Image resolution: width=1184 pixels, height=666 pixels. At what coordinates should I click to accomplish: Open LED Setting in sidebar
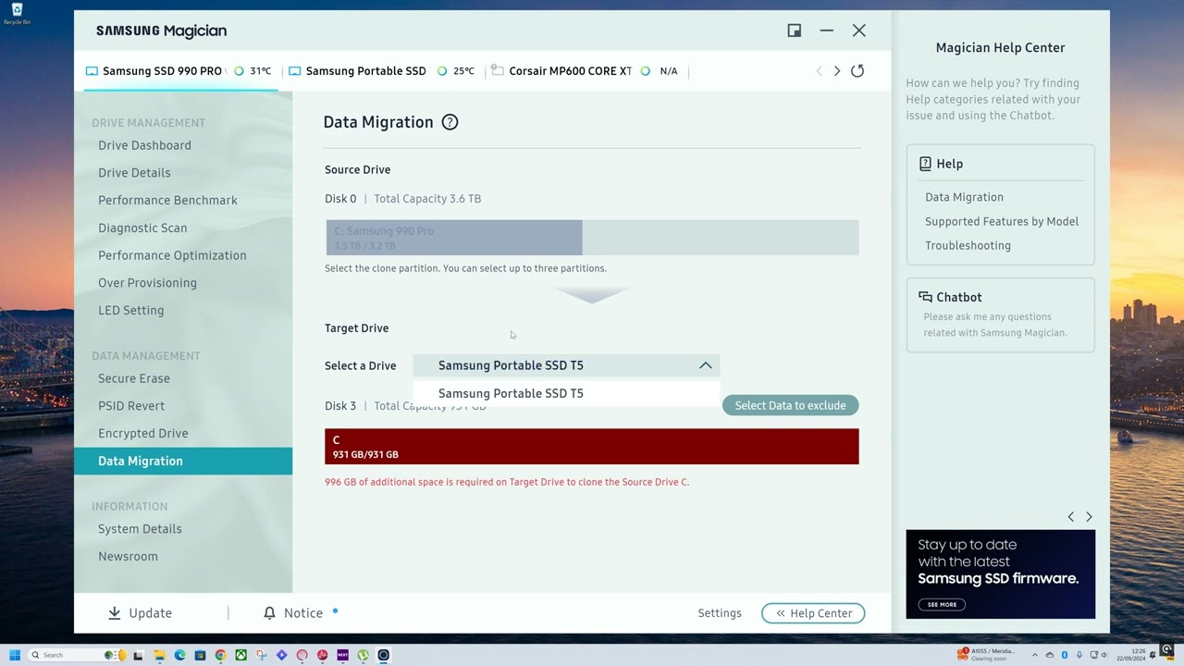pyautogui.click(x=130, y=311)
